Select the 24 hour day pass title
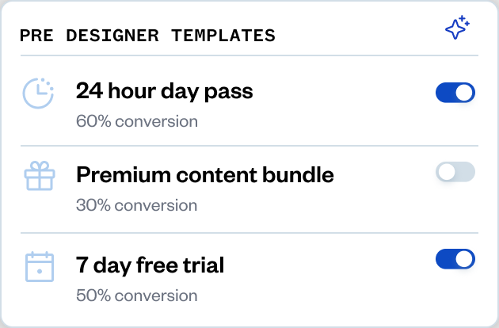 tap(165, 91)
